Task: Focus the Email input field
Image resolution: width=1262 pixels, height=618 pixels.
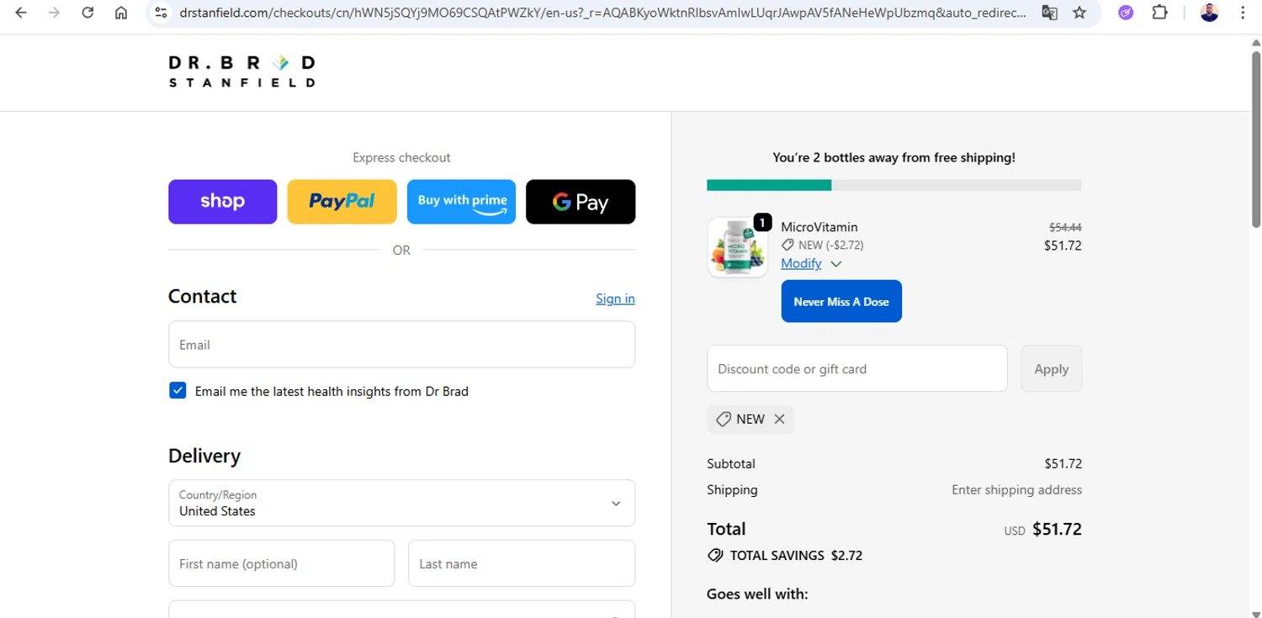Action: [x=401, y=345]
